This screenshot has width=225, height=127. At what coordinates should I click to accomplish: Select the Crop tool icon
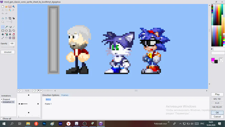tap(10, 18)
